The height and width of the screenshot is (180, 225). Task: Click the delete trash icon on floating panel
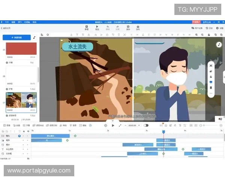click(x=211, y=87)
